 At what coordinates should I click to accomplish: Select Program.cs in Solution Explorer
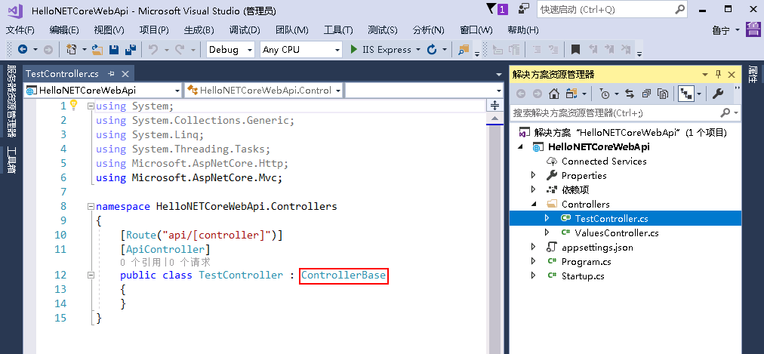(x=586, y=261)
